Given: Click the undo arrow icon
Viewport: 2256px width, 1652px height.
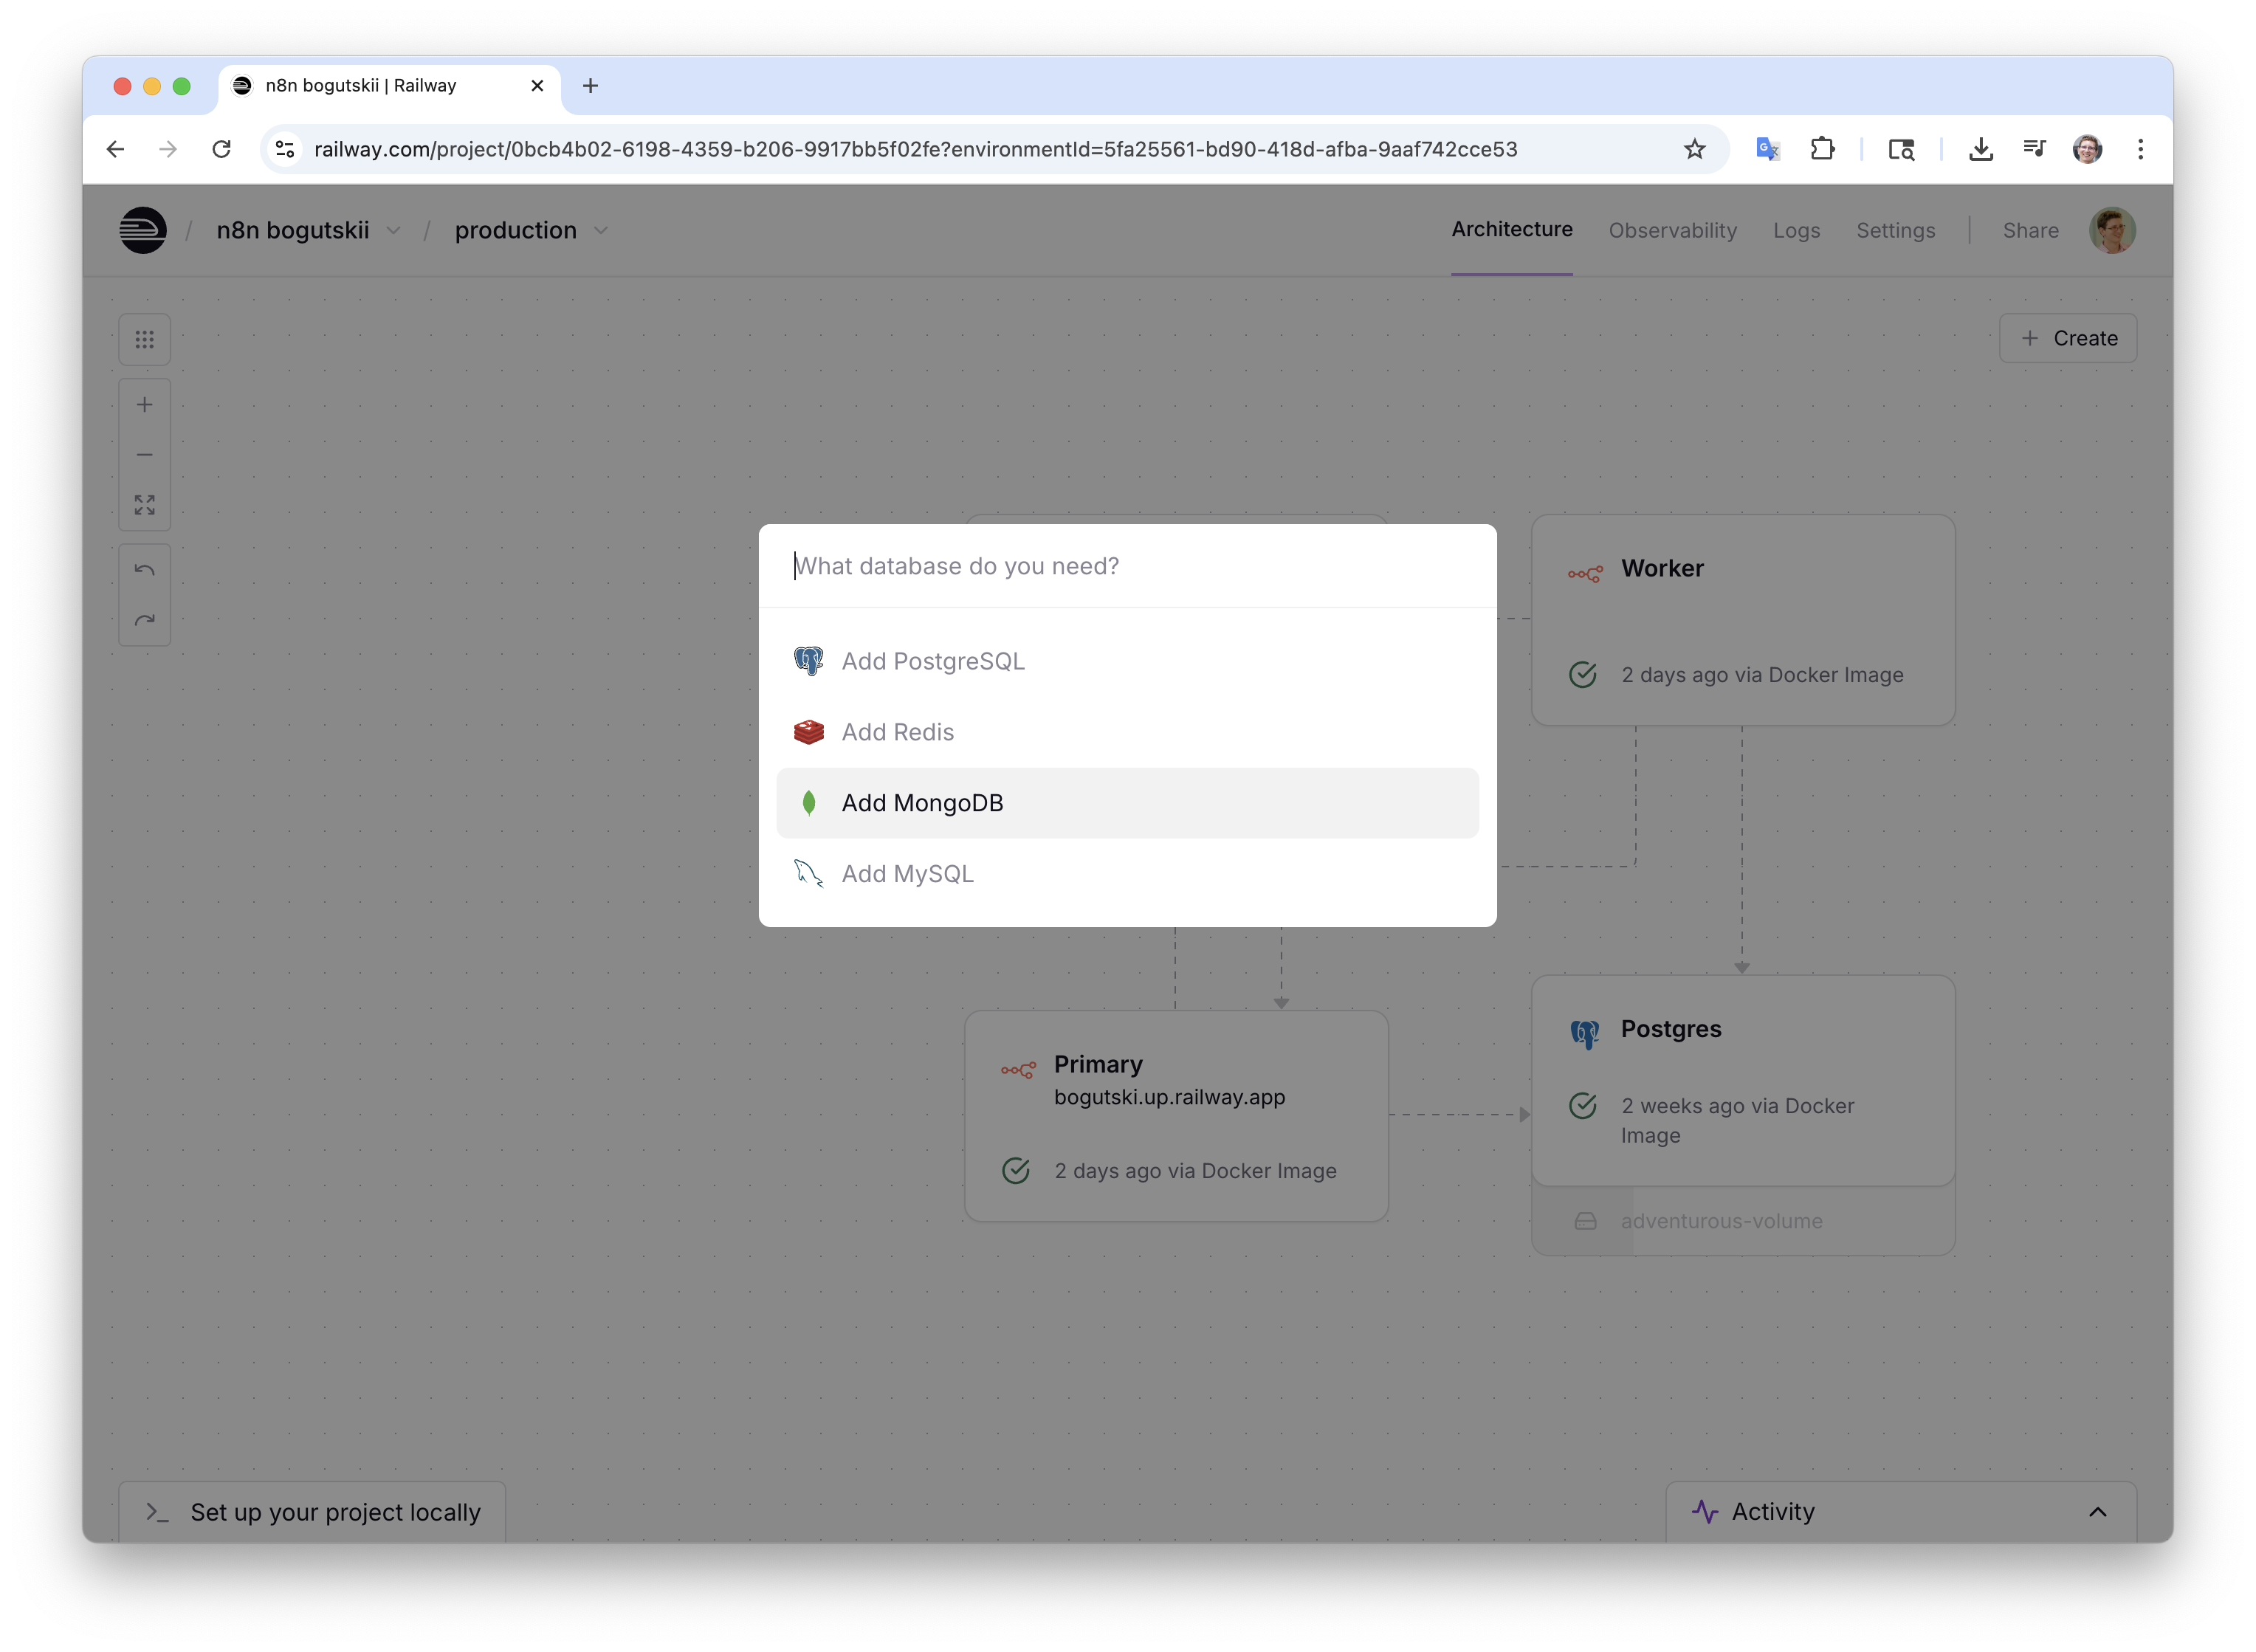Looking at the screenshot, I should pyautogui.click(x=145, y=570).
